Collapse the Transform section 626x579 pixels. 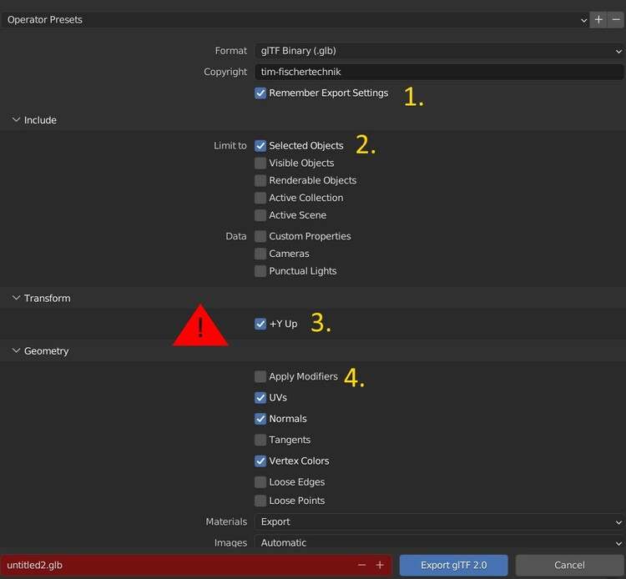click(x=17, y=298)
